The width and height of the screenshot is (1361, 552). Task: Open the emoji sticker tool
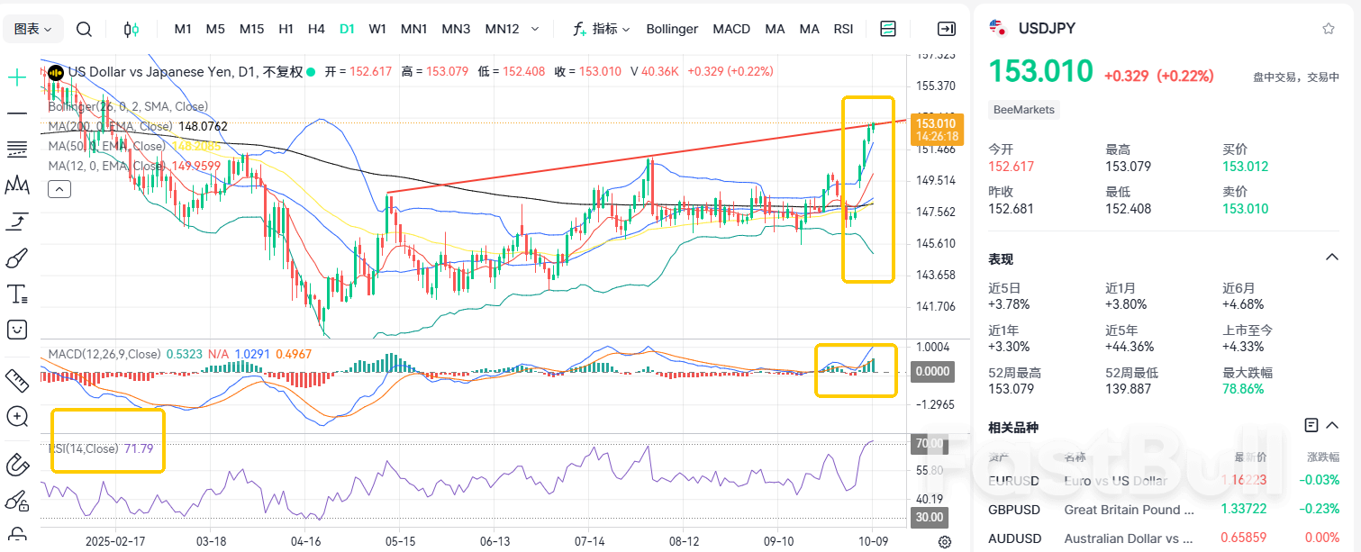[x=17, y=330]
